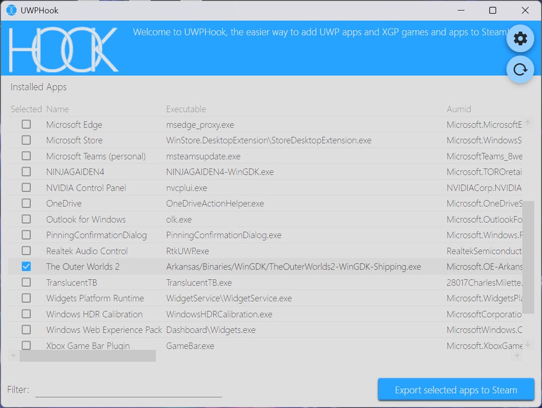The image size is (542, 408).
Task: Click the vertical scrollbar thumb
Action: (528, 257)
